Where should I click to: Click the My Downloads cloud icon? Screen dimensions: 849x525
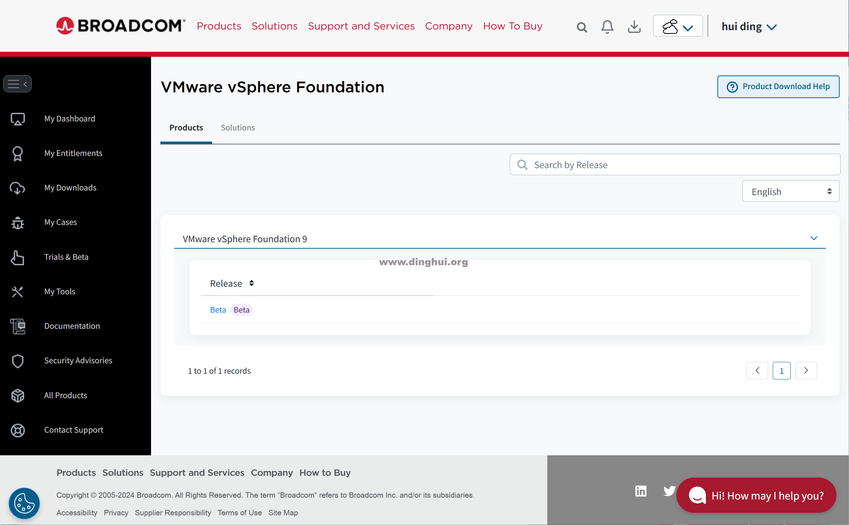click(18, 188)
